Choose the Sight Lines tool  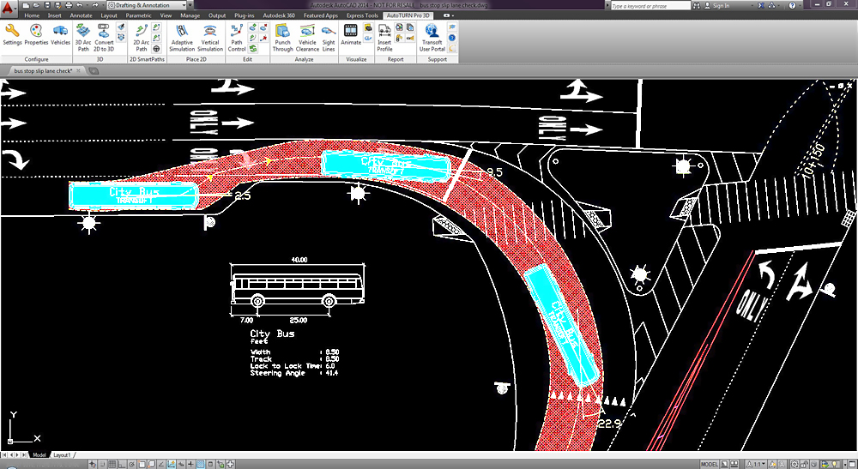pyautogui.click(x=329, y=36)
